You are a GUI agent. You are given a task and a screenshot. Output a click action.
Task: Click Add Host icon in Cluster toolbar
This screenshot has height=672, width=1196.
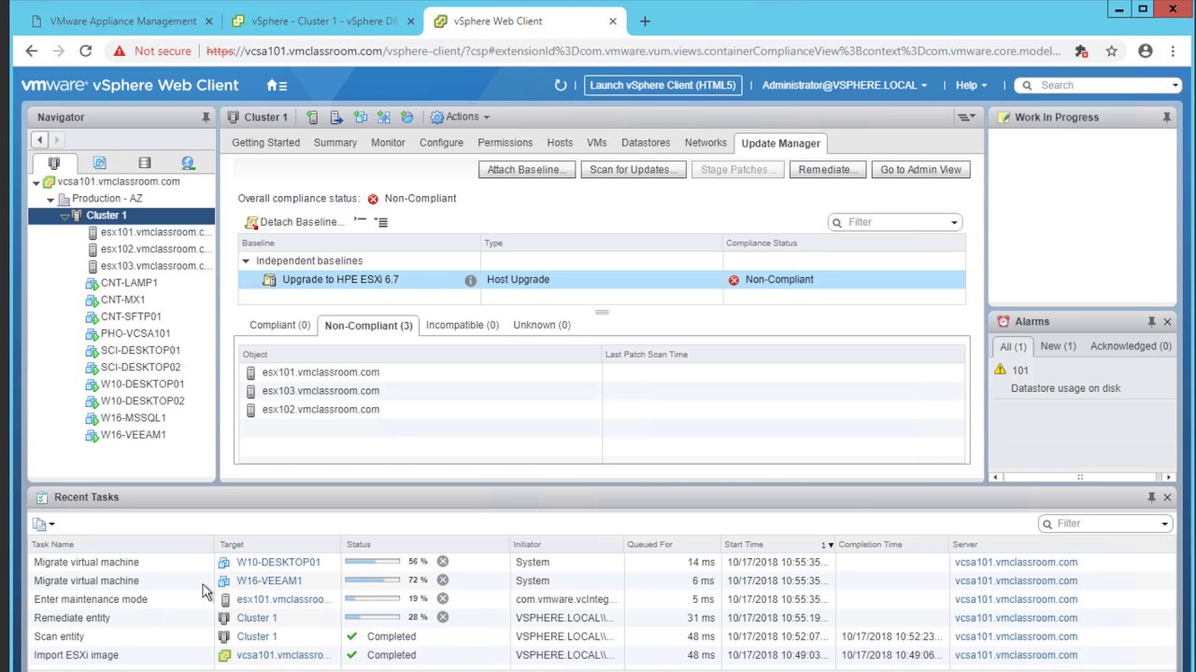pyautogui.click(x=312, y=118)
